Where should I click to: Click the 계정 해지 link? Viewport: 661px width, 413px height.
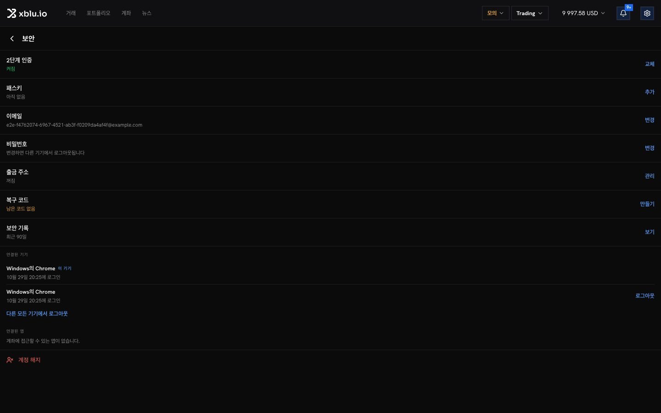tap(29, 360)
